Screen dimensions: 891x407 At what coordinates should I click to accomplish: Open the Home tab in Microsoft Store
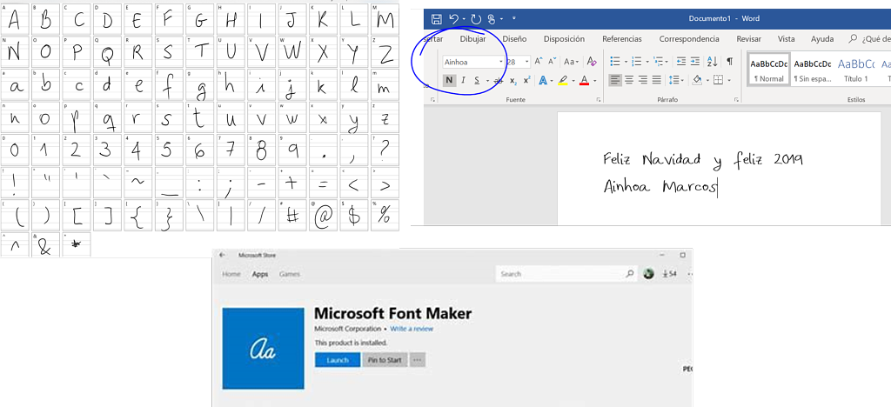[x=231, y=274]
